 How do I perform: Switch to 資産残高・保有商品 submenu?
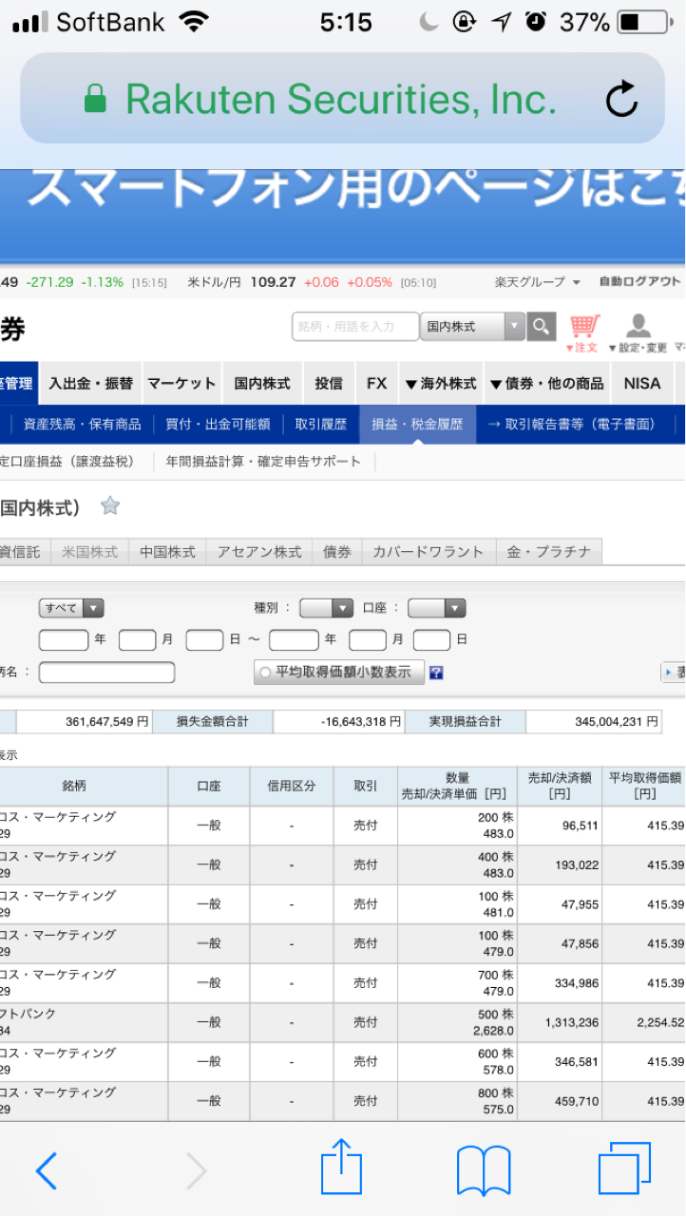82,425
